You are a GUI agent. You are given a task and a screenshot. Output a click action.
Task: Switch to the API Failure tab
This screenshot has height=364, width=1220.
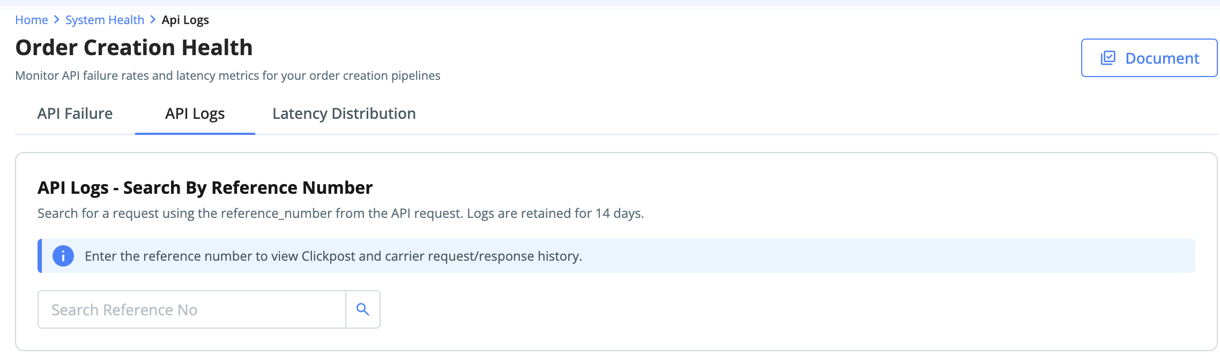tap(75, 113)
